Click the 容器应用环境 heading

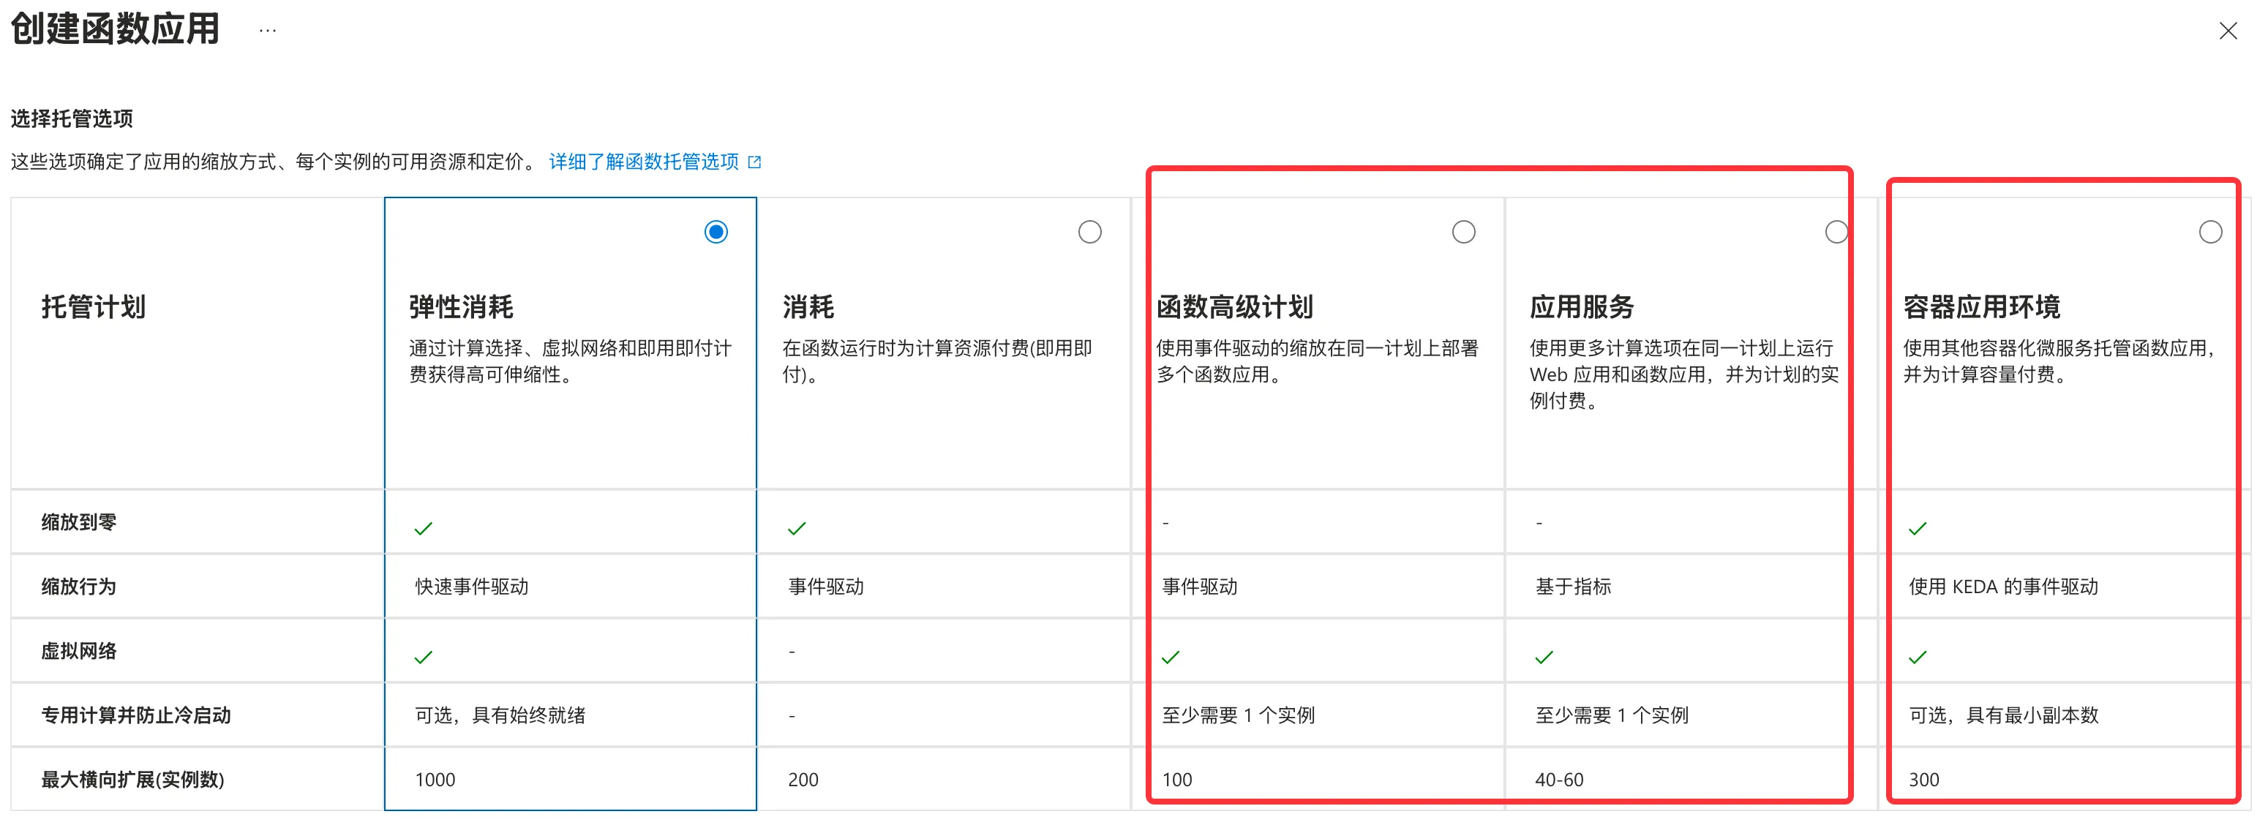click(1981, 307)
